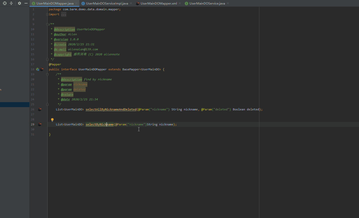This screenshot has width=359, height=218.
Task: Switch to the UserMainDOMapper.xml tab
Action: [x=159, y=4]
